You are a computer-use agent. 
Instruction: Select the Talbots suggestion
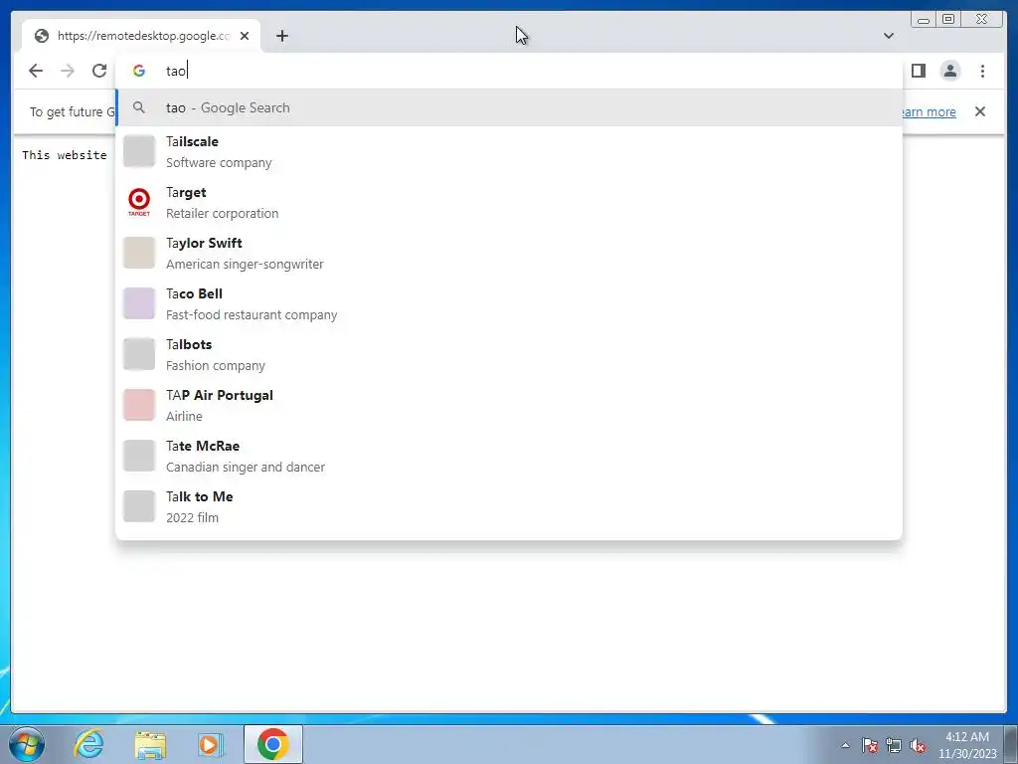click(509, 354)
